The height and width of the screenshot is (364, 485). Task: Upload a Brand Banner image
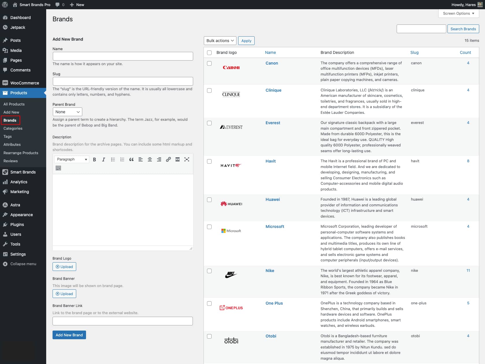tap(64, 294)
